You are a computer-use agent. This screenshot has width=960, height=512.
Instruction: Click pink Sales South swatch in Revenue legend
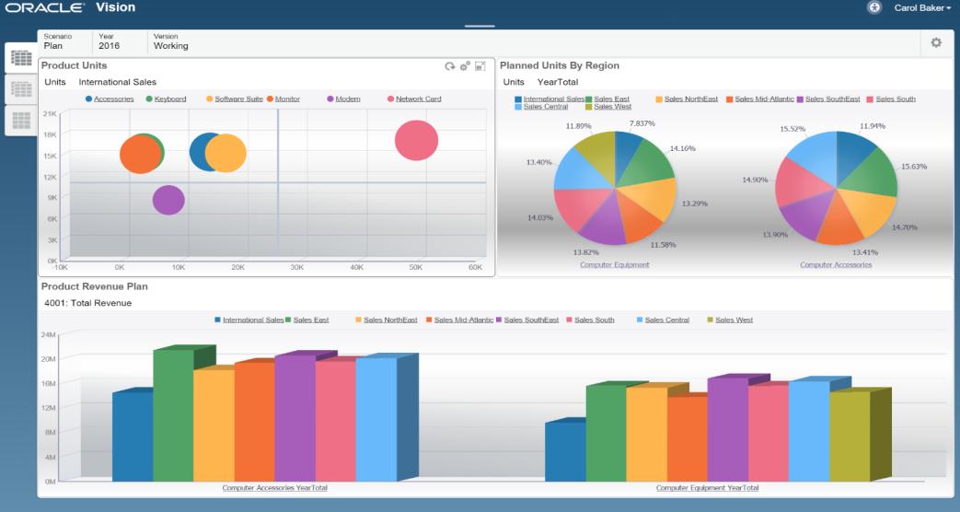570,320
